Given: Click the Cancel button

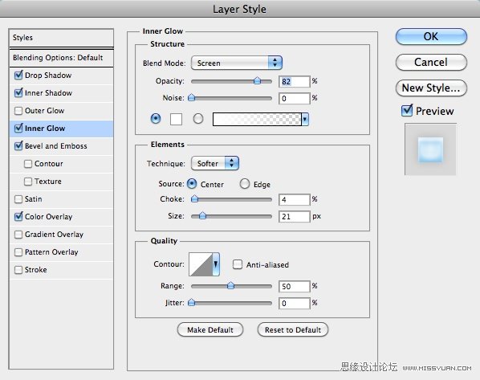Looking at the screenshot, I should (431, 62).
